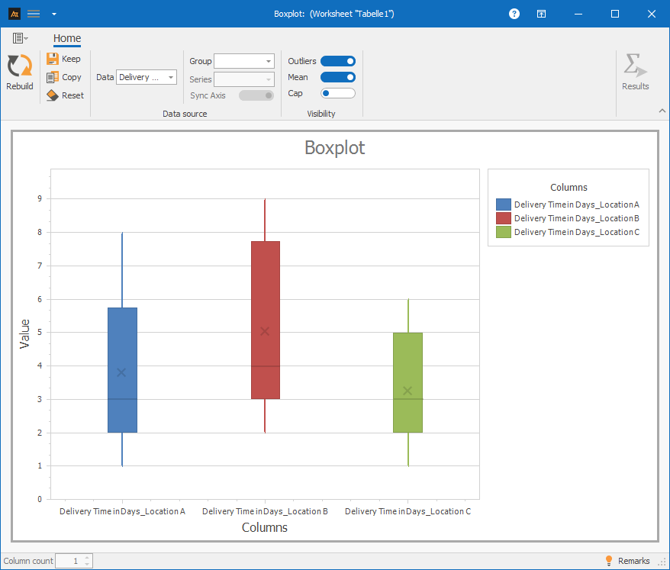
Task: Turn off the Mean toggle
Action: click(337, 77)
